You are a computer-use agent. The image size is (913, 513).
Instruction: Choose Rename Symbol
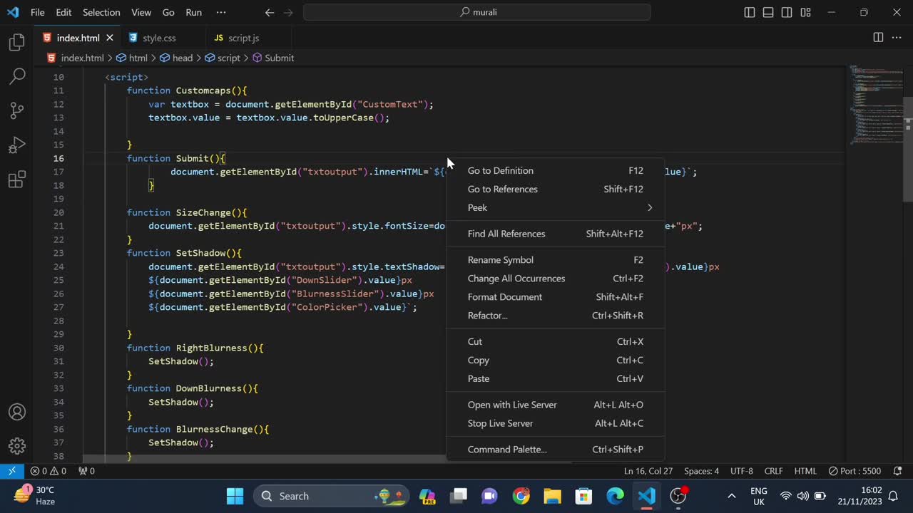pos(555,260)
